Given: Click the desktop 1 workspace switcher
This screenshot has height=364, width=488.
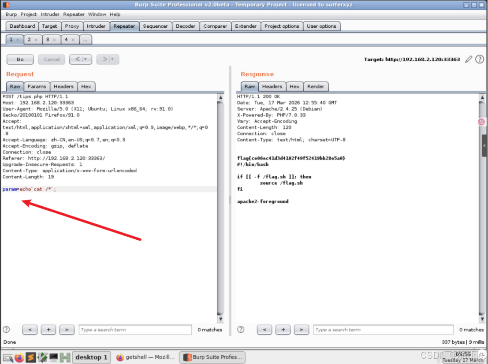Looking at the screenshot, I should pos(92,357).
